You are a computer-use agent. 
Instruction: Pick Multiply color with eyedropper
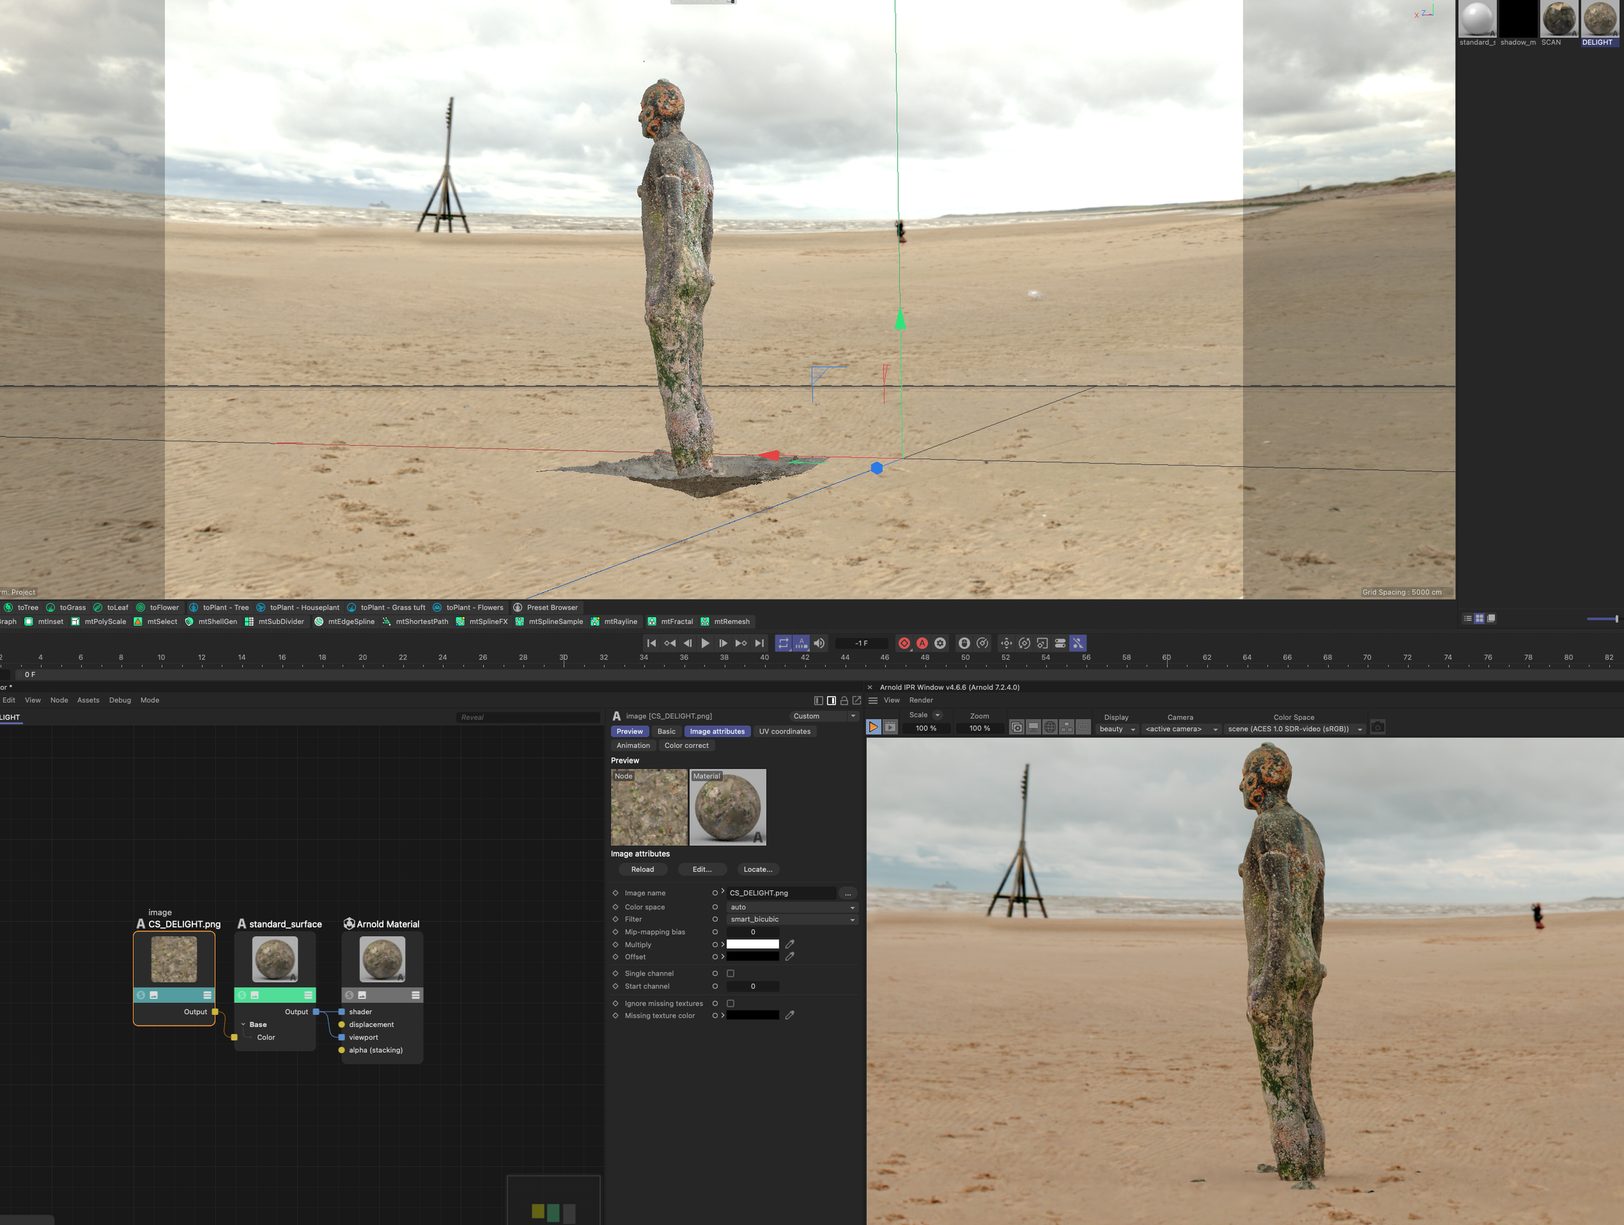pos(790,944)
